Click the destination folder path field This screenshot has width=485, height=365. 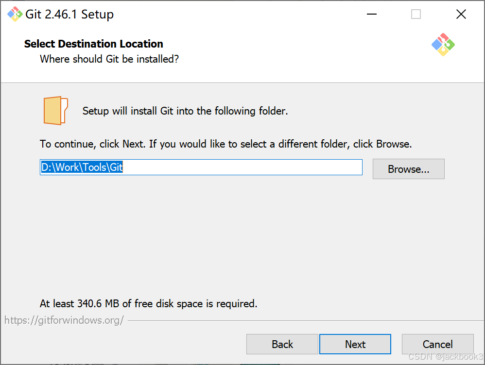(201, 167)
